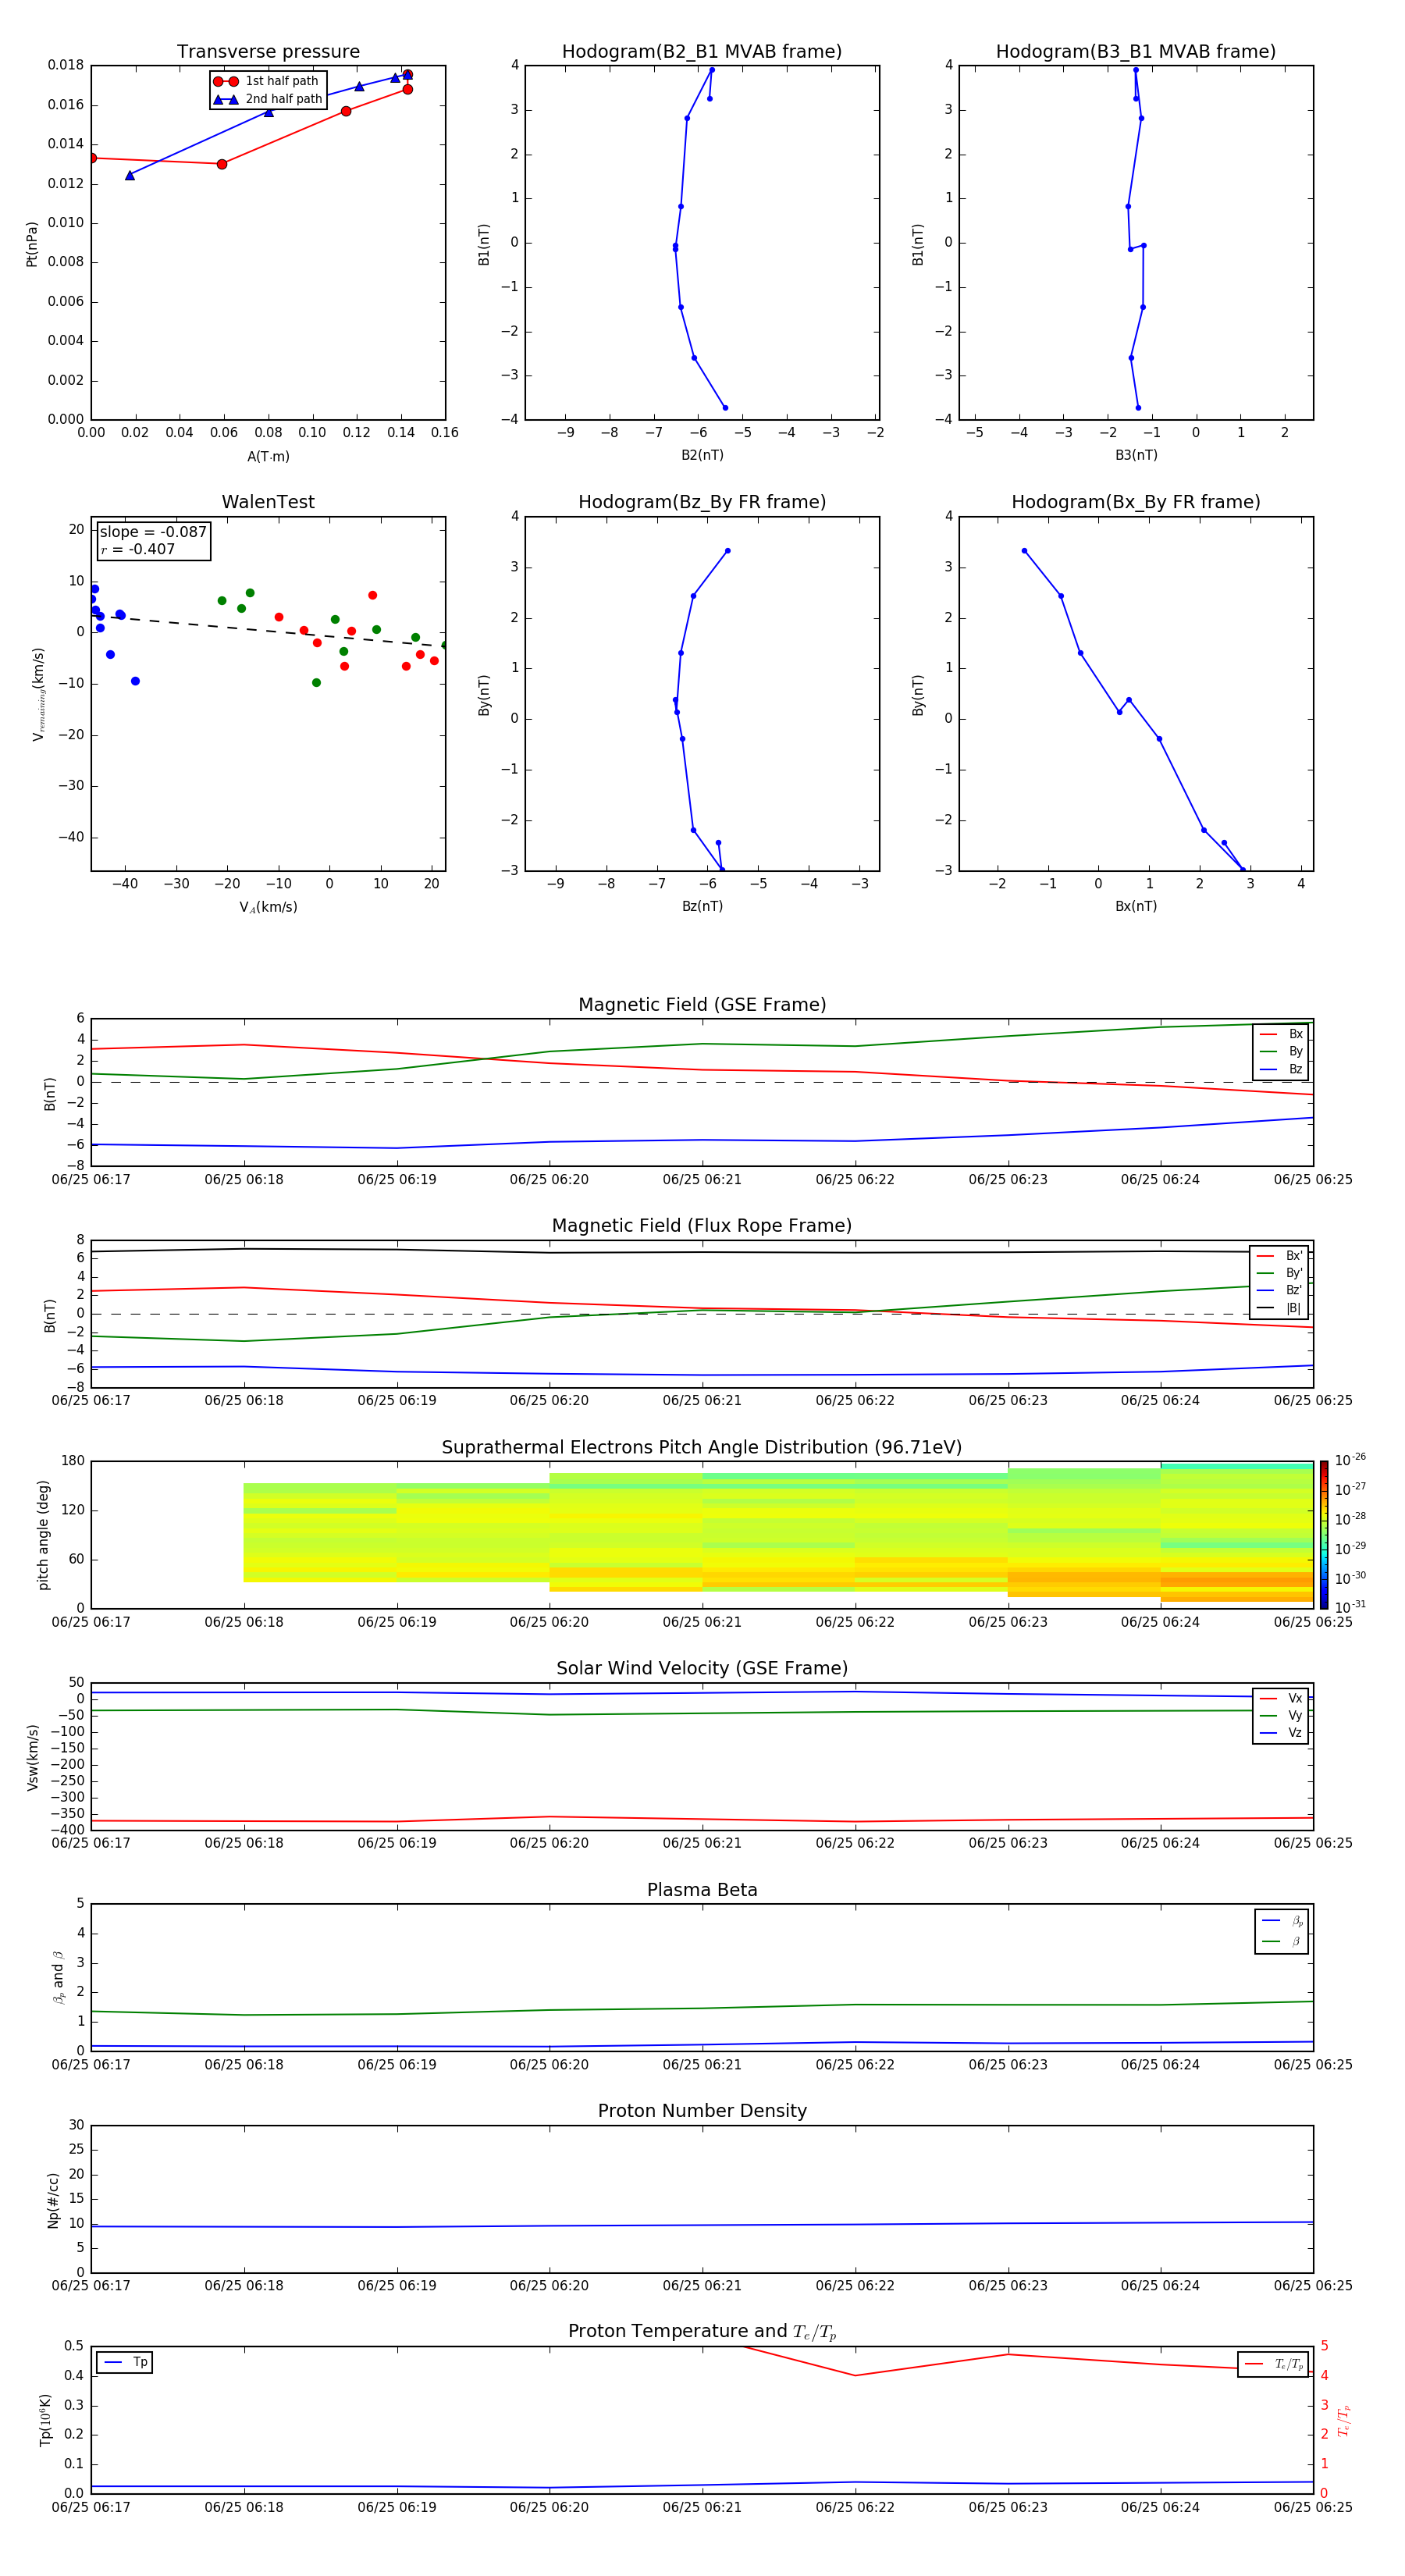Click the "Hodogram(Bz_By FR frame)" title

click(702, 502)
